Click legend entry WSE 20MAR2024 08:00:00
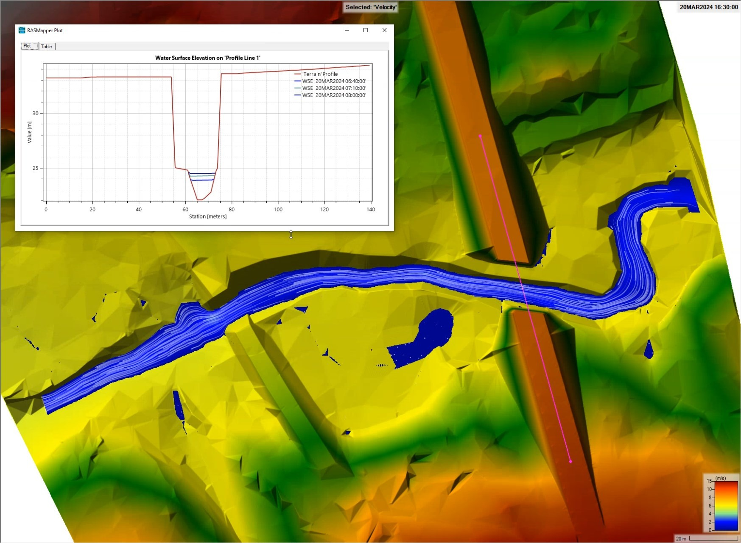The width and height of the screenshot is (741, 543). (x=330, y=95)
